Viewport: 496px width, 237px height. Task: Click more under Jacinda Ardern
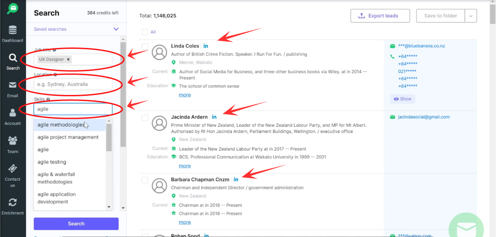pos(185,166)
